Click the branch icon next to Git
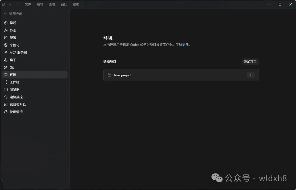Viewport: 296px width, 190px height. point(6,67)
